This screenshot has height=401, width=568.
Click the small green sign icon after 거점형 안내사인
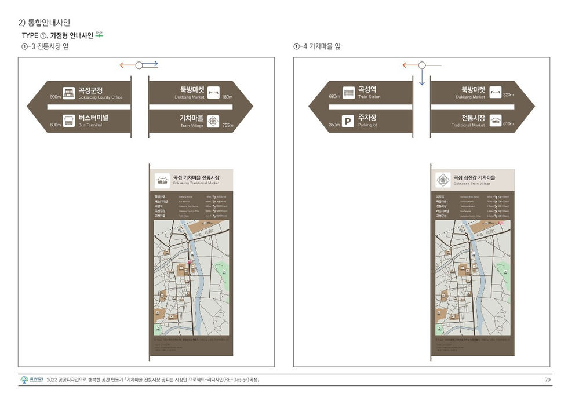tap(99, 34)
